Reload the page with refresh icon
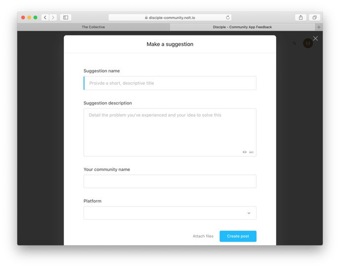 click(x=228, y=18)
